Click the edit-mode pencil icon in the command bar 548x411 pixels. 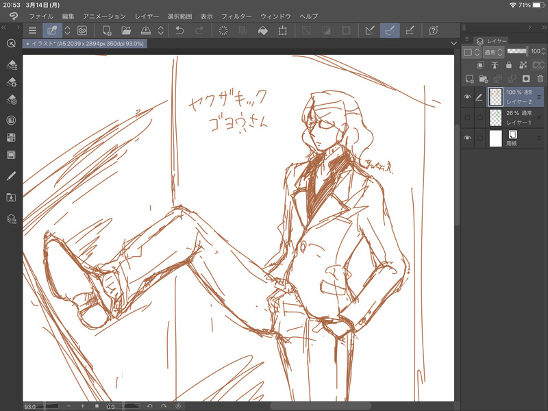coord(52,30)
